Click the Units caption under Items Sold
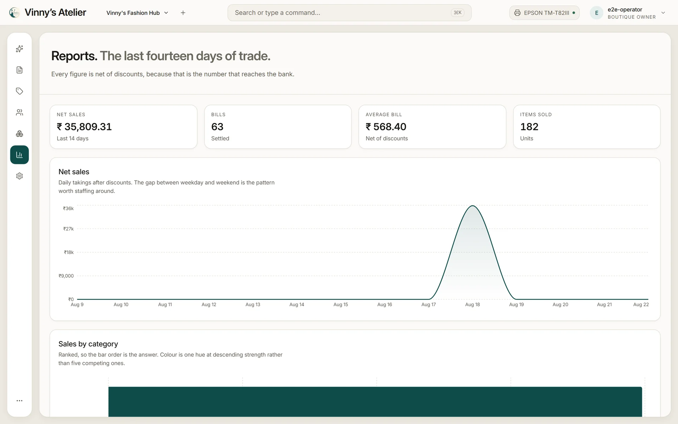This screenshot has width=678, height=424. (x=527, y=139)
